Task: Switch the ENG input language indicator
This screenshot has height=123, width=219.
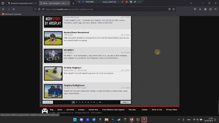Action: (189, 120)
